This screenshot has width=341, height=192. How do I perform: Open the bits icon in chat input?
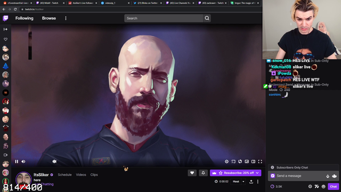(x=328, y=176)
